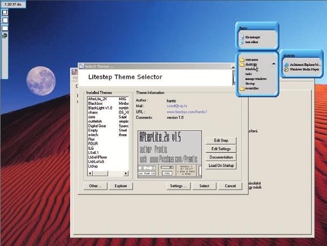The width and height of the screenshot is (327, 246).
Task: Select the ILG theme
Action: tap(91, 148)
